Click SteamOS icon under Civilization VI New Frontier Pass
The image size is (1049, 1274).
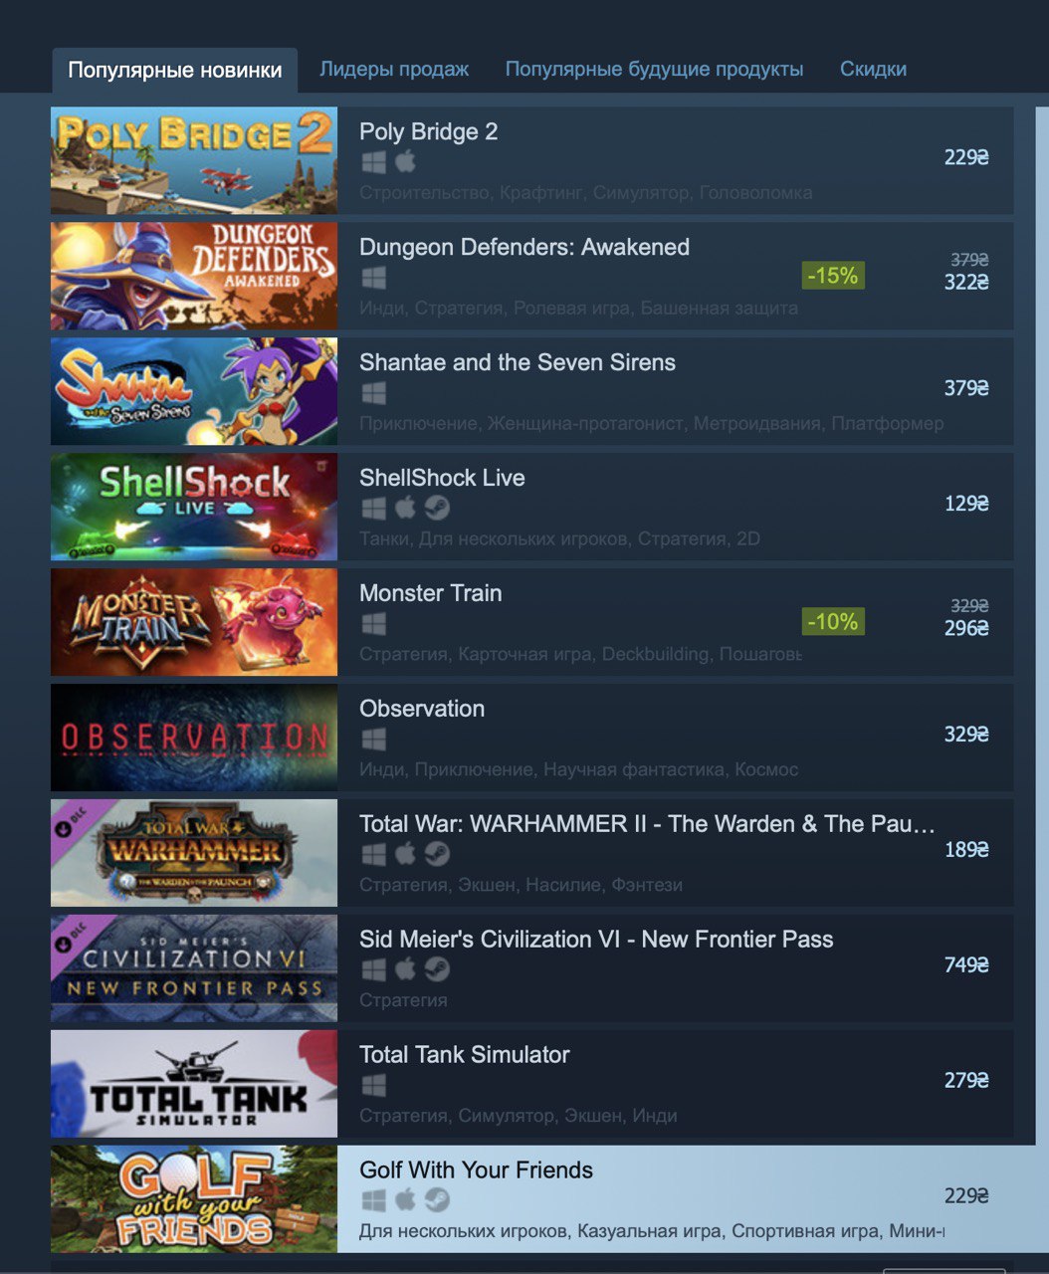click(x=437, y=968)
